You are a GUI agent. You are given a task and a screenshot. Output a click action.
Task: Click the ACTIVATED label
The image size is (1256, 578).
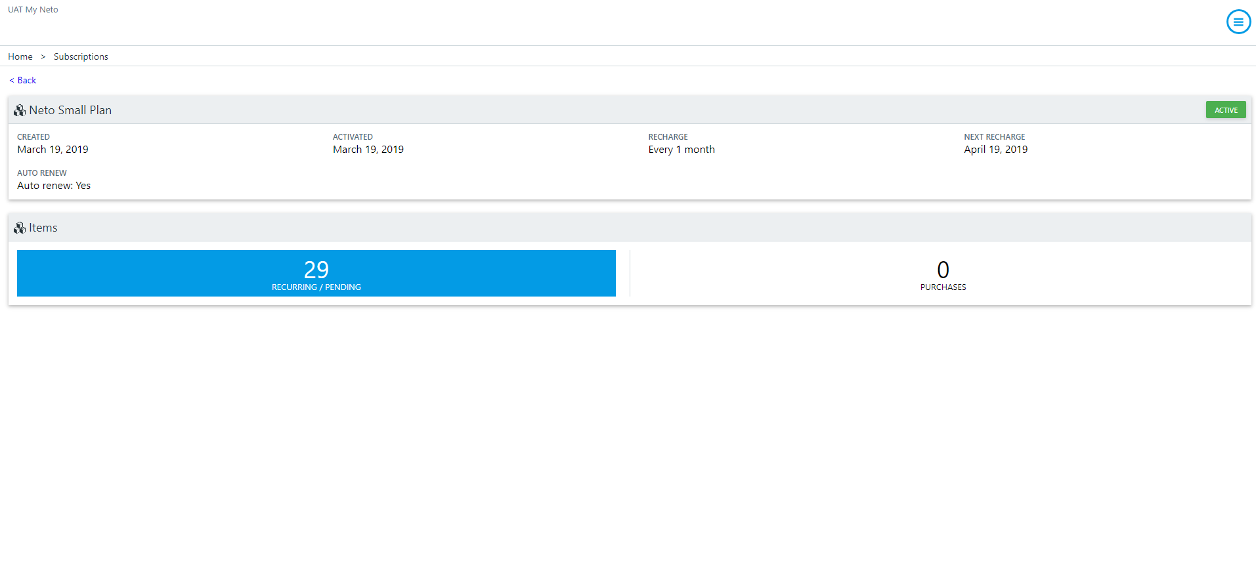coord(353,137)
